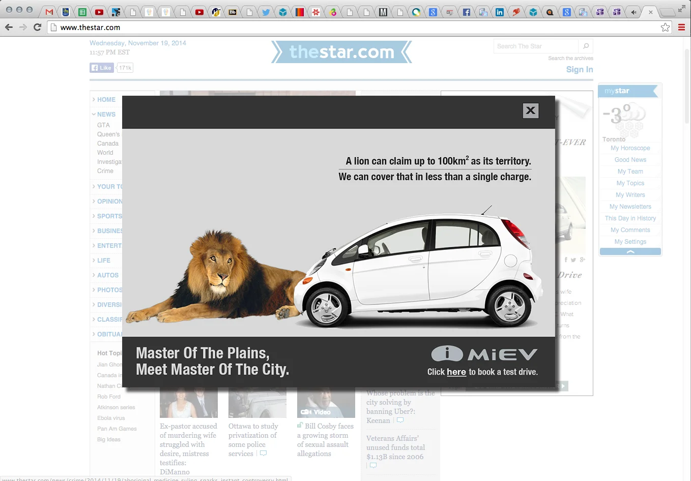
Task: Open Canada news
Action: (108, 144)
